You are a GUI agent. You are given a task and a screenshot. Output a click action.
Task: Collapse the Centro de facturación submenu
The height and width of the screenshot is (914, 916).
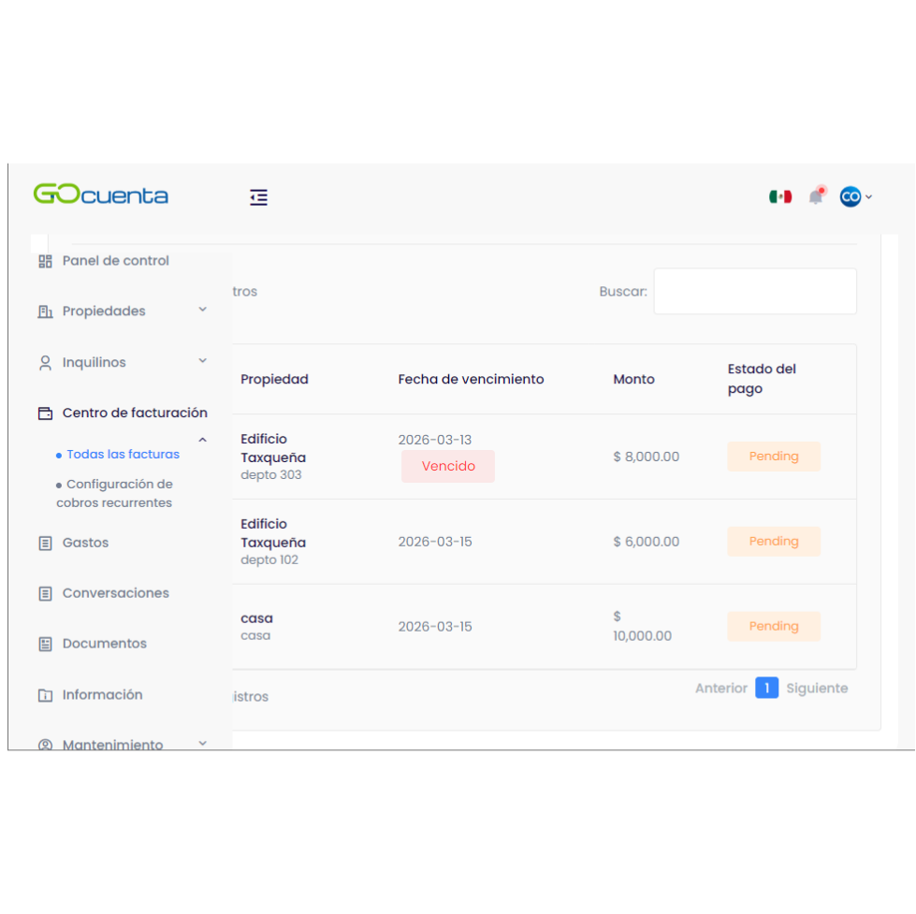202,440
